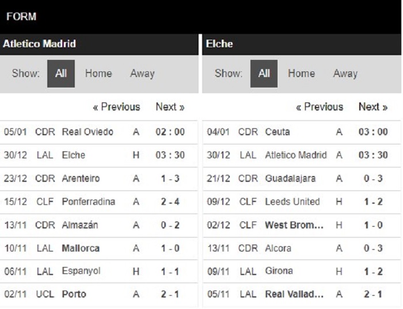Open the Porto match entry
Screen dimensions: 403x309
(x=98, y=295)
